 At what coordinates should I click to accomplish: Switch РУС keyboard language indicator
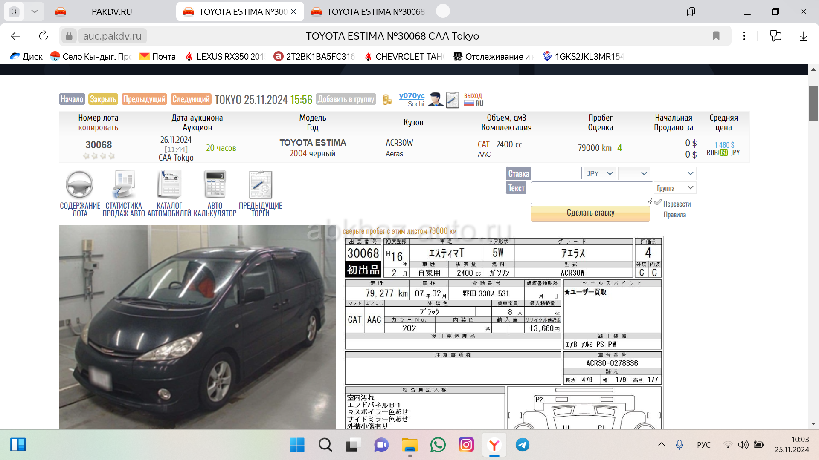pyautogui.click(x=704, y=445)
